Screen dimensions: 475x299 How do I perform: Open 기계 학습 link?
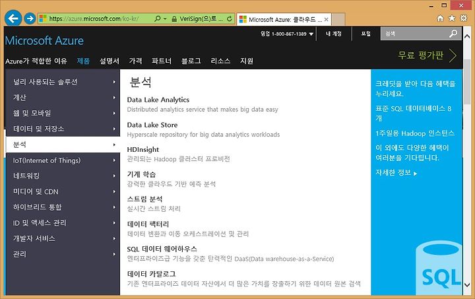pos(141,174)
